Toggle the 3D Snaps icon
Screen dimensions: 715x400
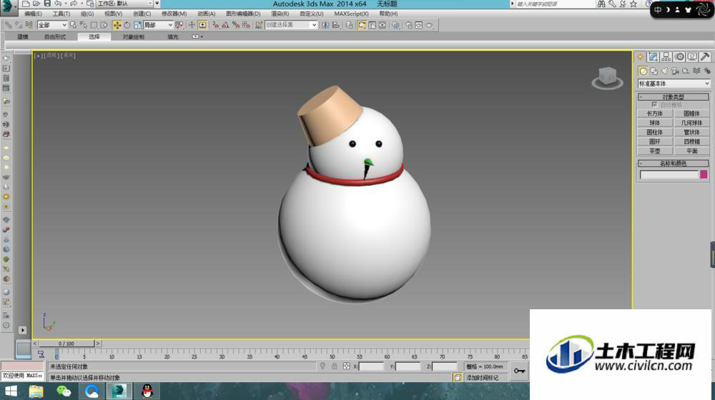(x=216, y=25)
